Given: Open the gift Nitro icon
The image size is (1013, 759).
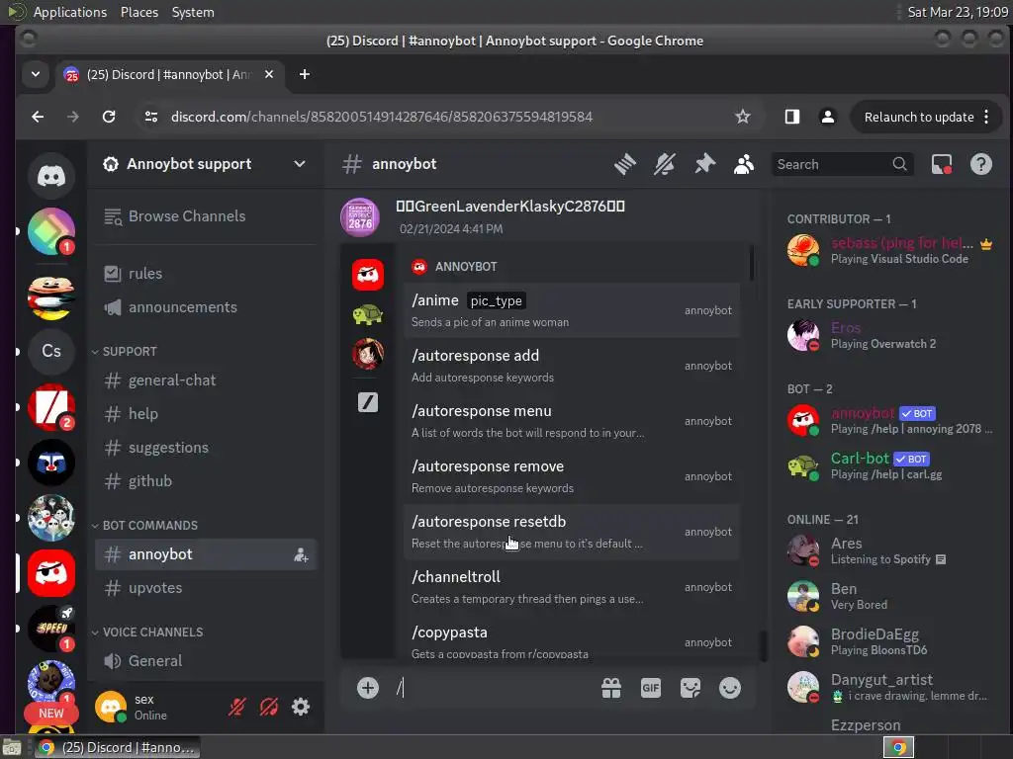Looking at the screenshot, I should (611, 689).
